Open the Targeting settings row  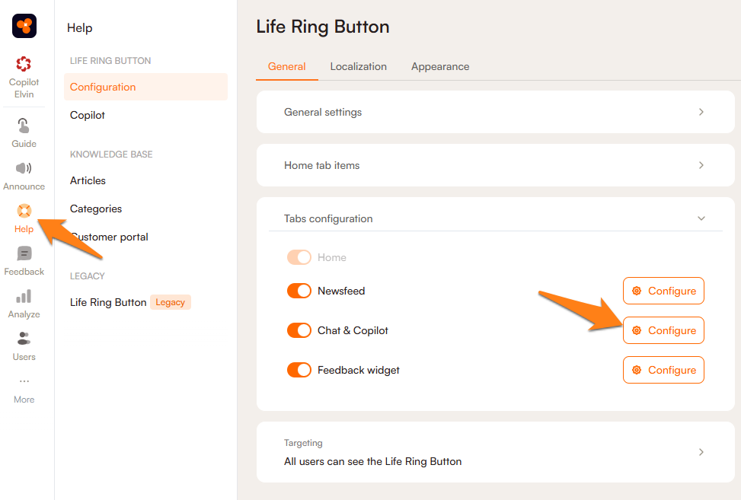(490, 452)
